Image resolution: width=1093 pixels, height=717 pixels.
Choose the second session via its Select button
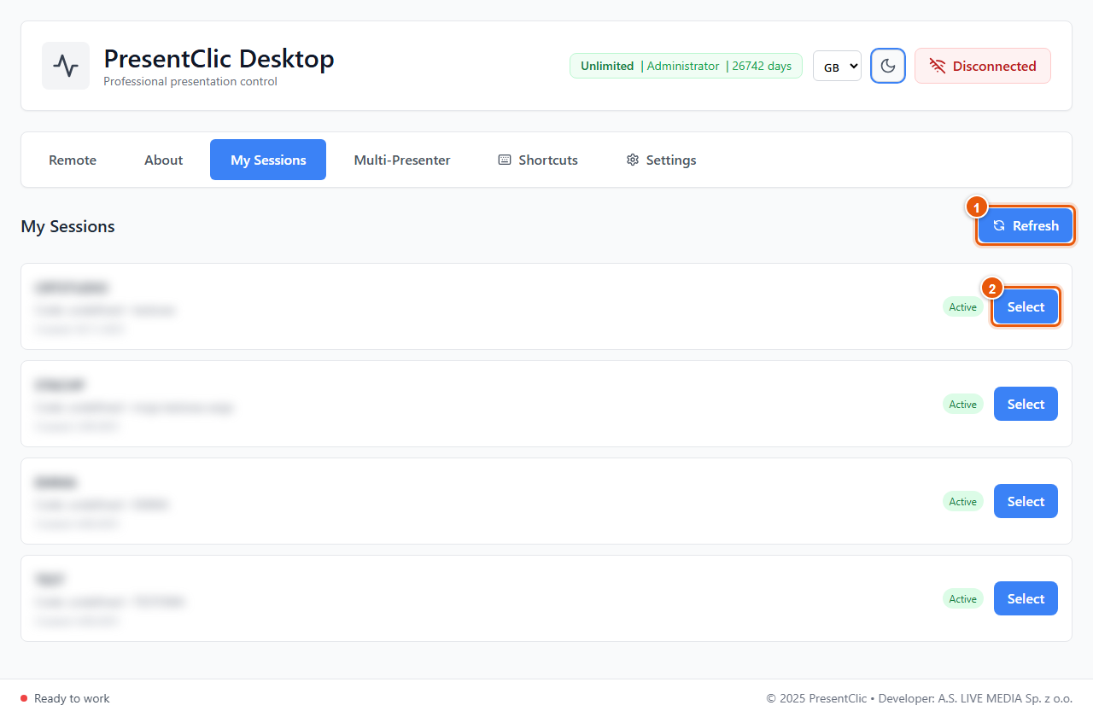click(x=1026, y=405)
